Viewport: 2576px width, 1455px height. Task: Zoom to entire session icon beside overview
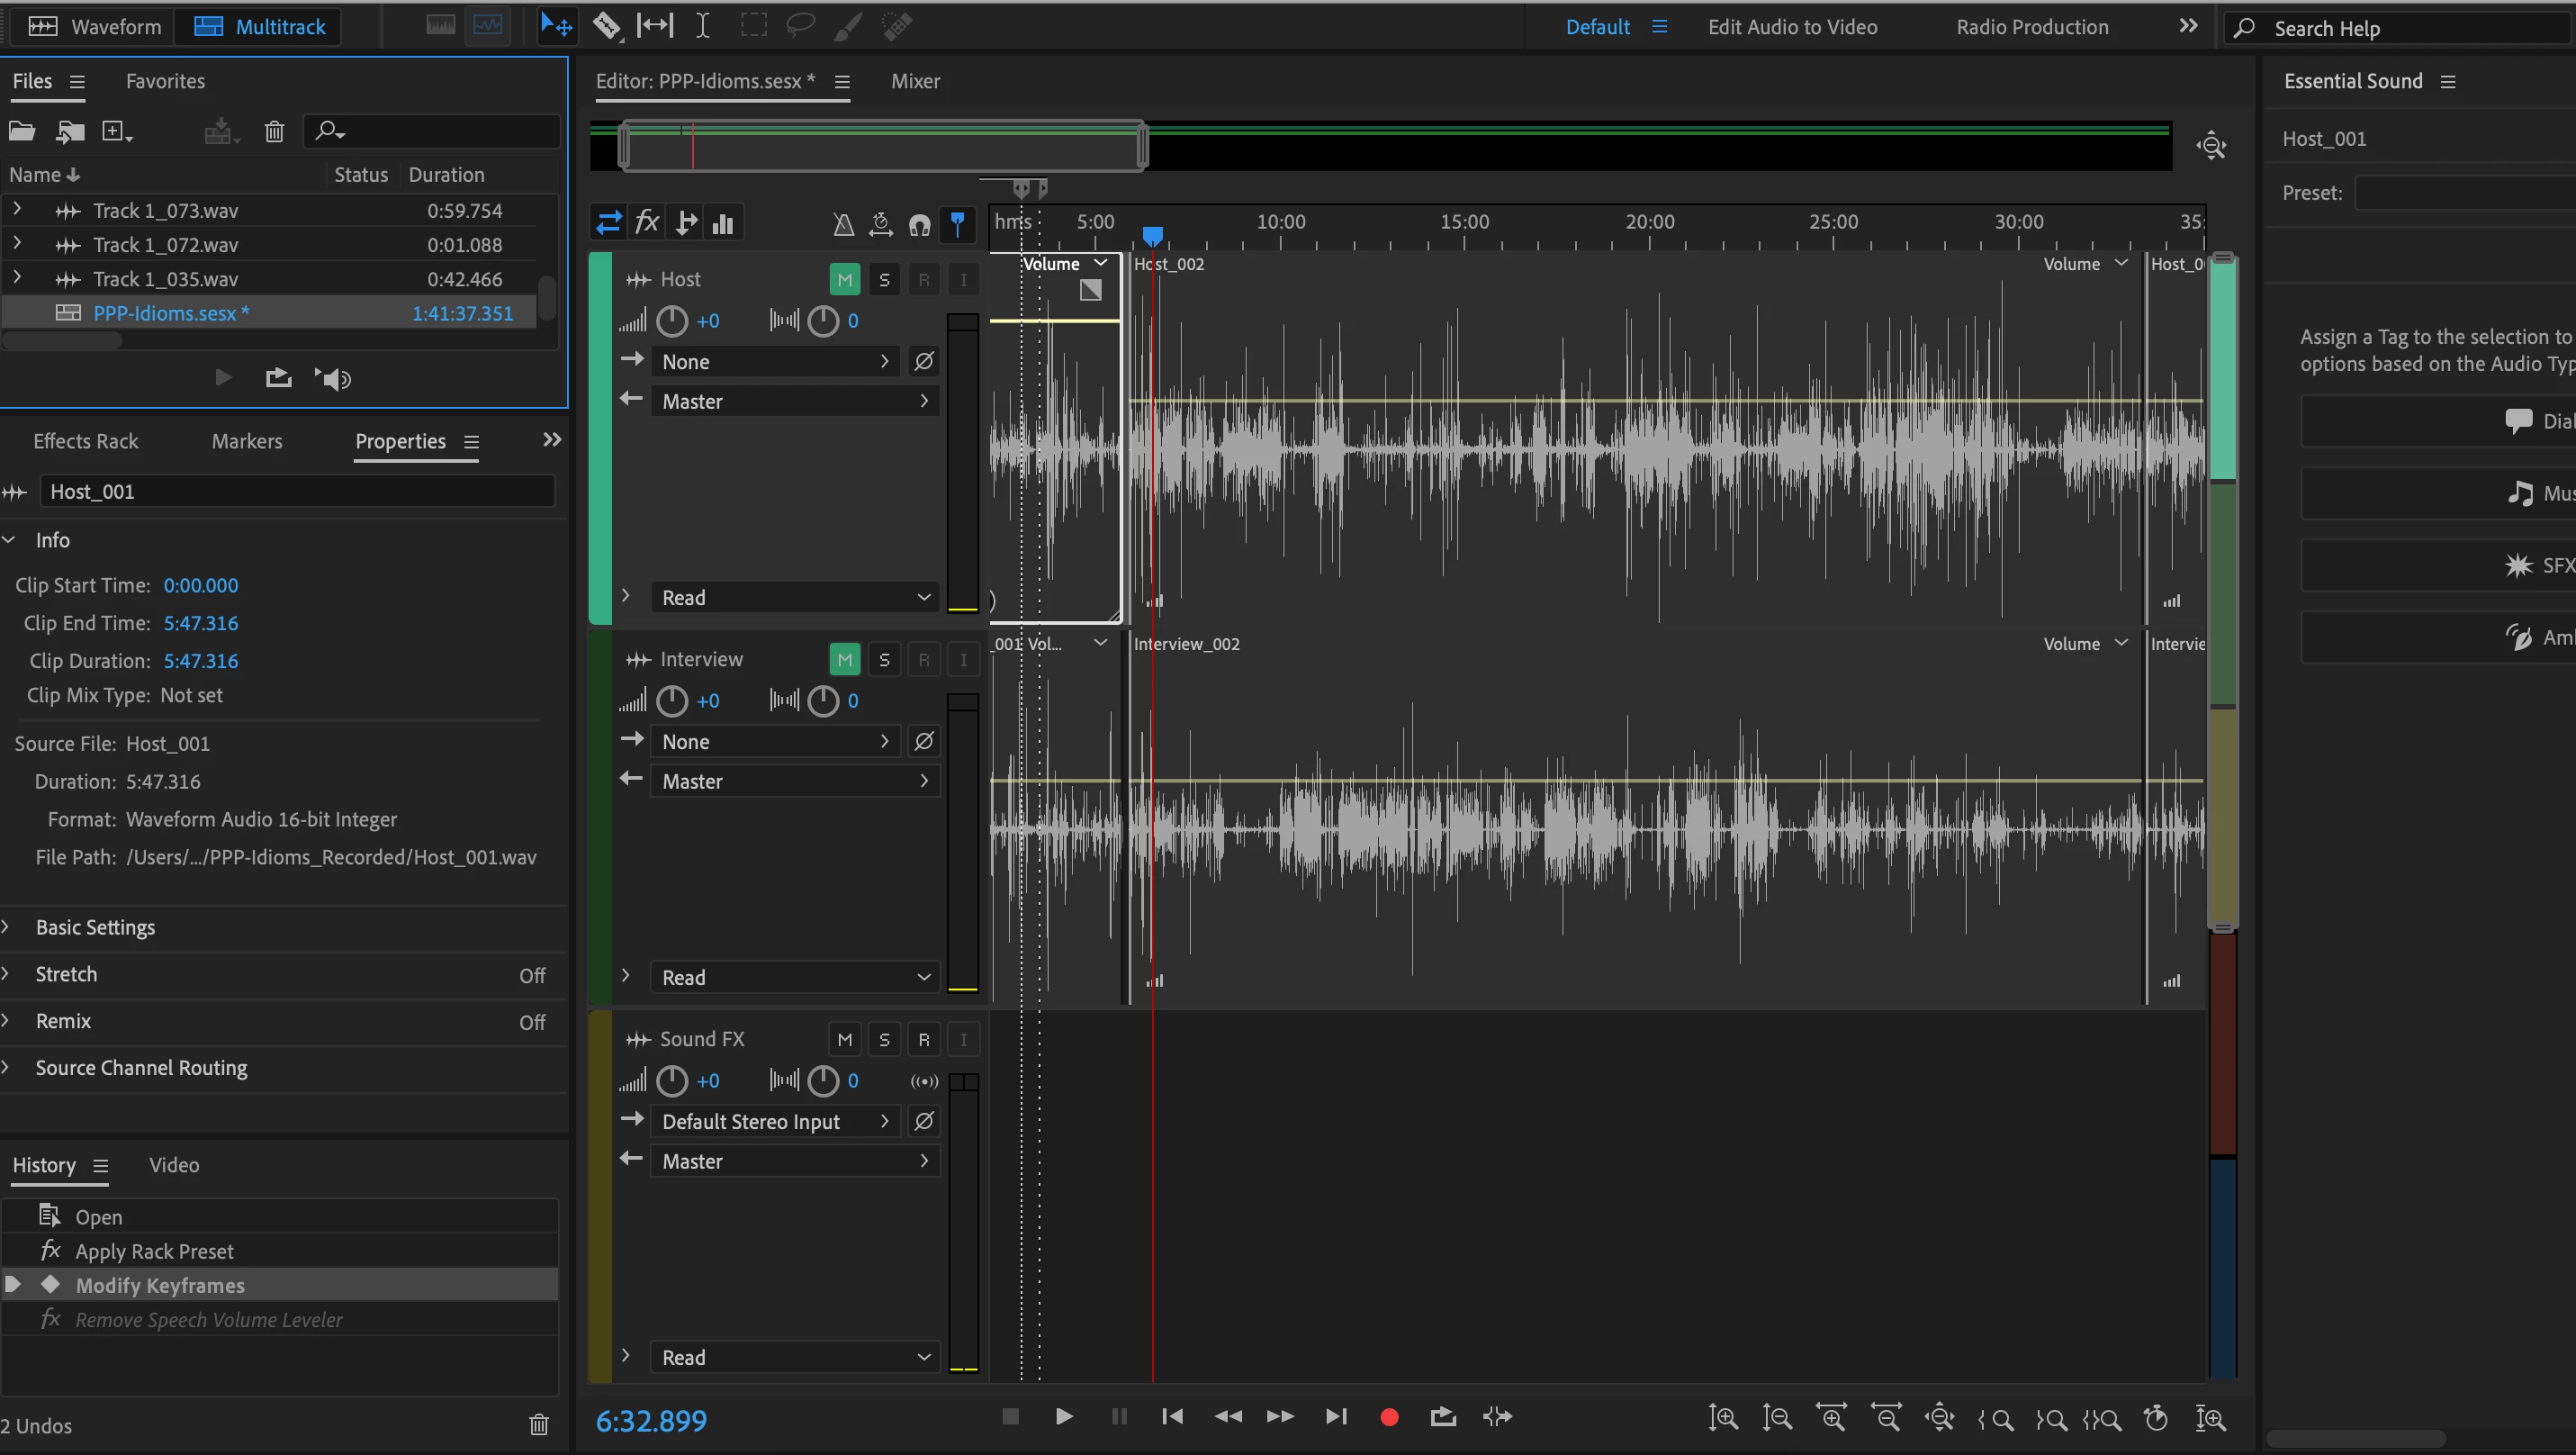pyautogui.click(x=2211, y=146)
